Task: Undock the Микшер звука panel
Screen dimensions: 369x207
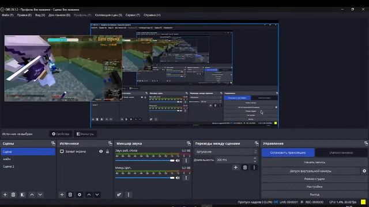Action: click(x=189, y=143)
